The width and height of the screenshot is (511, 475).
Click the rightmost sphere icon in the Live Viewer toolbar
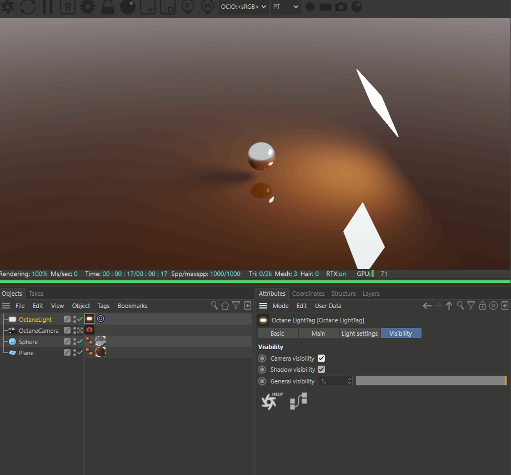point(357,7)
